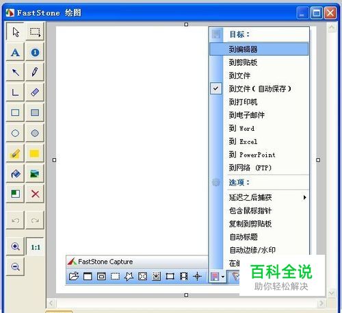
Task: Open the output destination dropdown arrow
Action: 223,277
